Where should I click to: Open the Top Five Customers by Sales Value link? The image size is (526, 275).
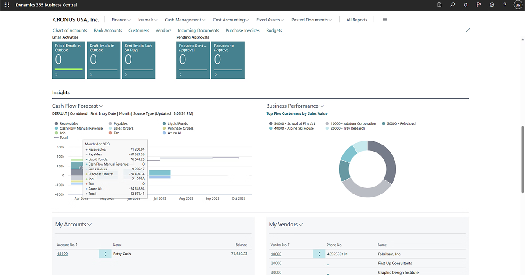pyautogui.click(x=297, y=114)
